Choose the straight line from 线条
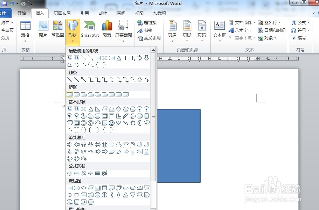This screenshot has width=319, height=210. (x=69, y=80)
